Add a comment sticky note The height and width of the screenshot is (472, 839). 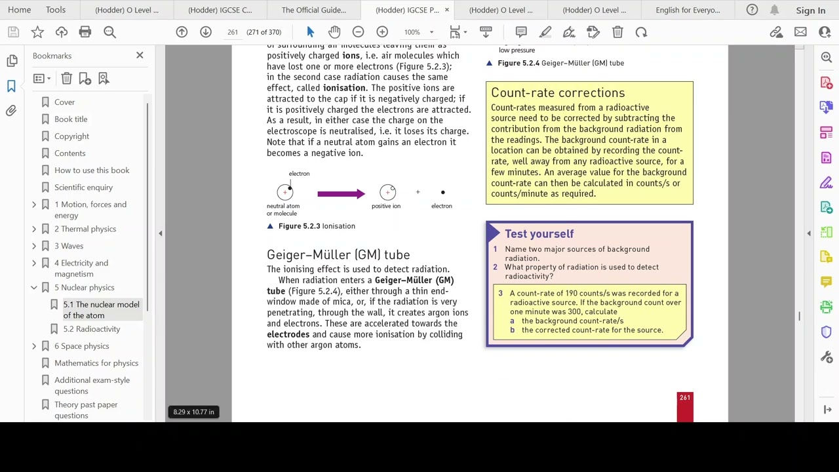(521, 32)
